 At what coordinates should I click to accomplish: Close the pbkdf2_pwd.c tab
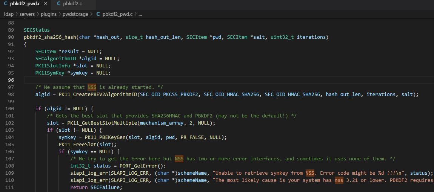46,4
